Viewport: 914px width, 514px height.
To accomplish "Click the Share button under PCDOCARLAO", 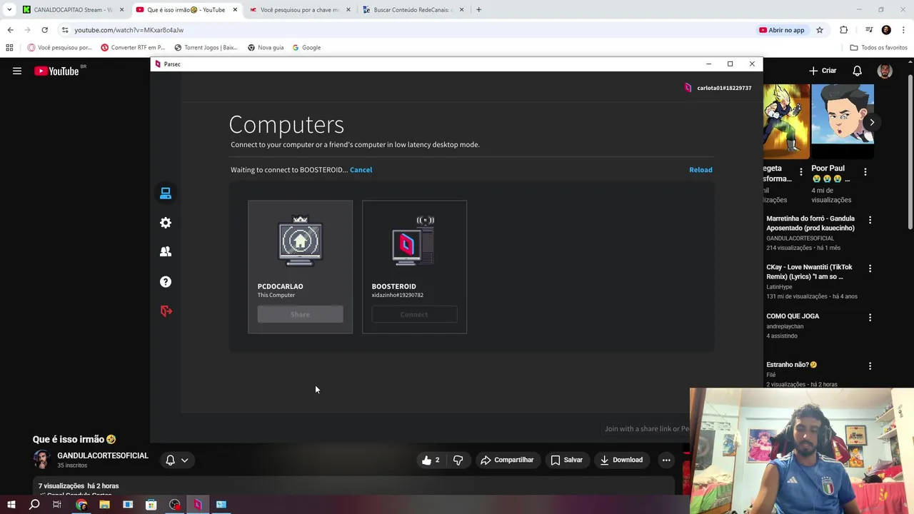I will tap(300, 315).
